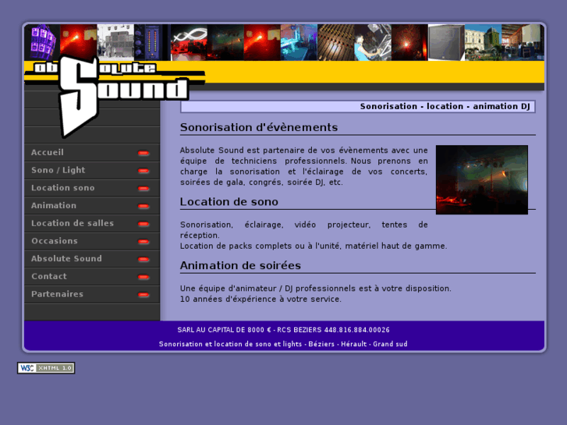Click the red indicator beside Animation
Image resolution: width=567 pixels, height=425 pixels.
pyautogui.click(x=144, y=206)
